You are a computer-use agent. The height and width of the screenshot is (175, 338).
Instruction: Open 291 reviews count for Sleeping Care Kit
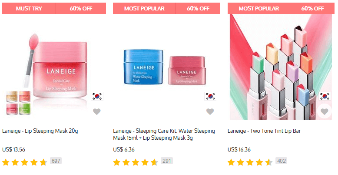[167, 161]
